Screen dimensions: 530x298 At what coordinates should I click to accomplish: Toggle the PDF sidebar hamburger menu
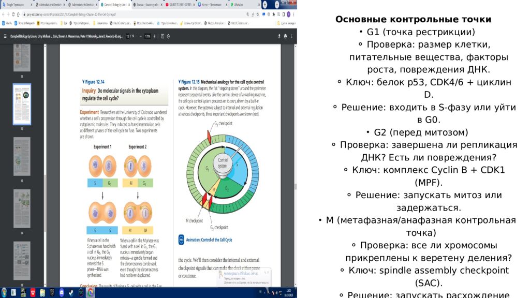pyautogui.click(x=4, y=36)
